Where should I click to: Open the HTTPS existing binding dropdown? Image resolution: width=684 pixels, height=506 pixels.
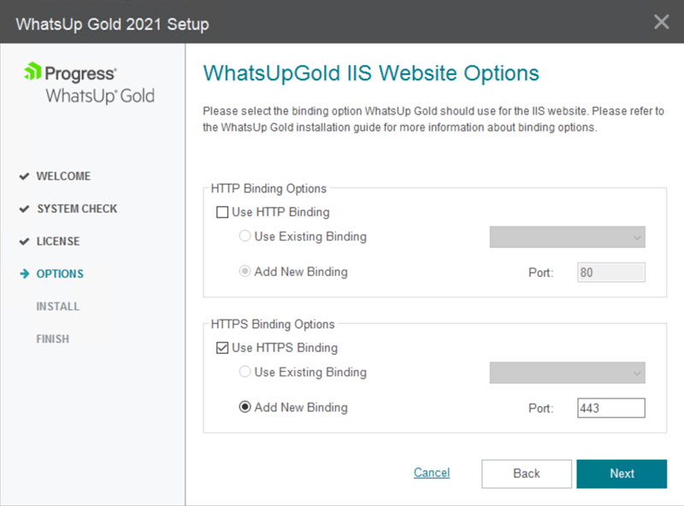pos(567,373)
